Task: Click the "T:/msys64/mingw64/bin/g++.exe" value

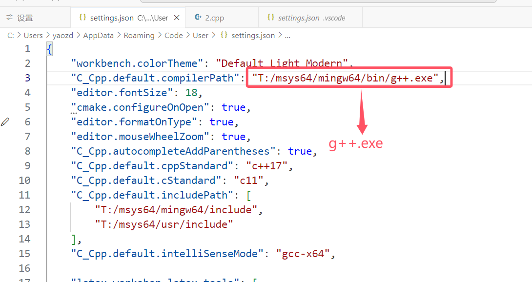Action: pos(346,78)
